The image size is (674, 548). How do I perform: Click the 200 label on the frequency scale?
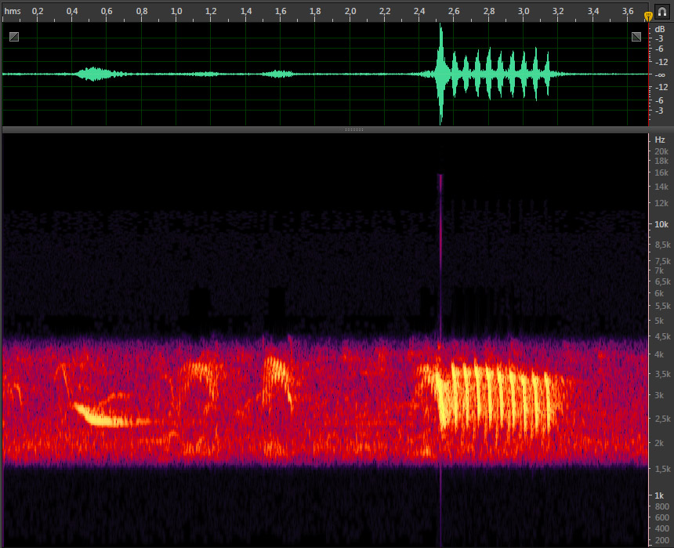tap(661, 540)
